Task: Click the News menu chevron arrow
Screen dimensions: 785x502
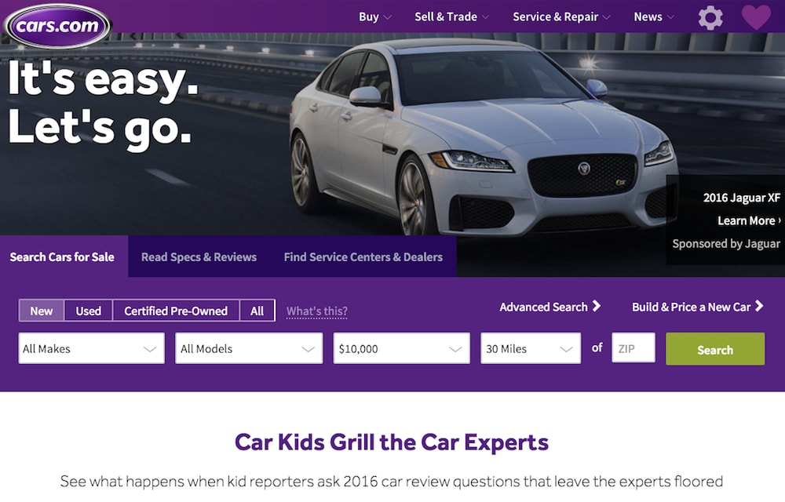Action: point(671,17)
